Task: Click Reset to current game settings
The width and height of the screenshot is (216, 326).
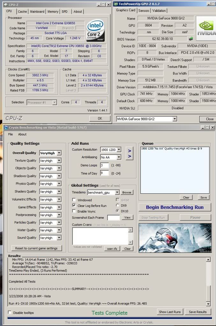Action: [x=36, y=248]
